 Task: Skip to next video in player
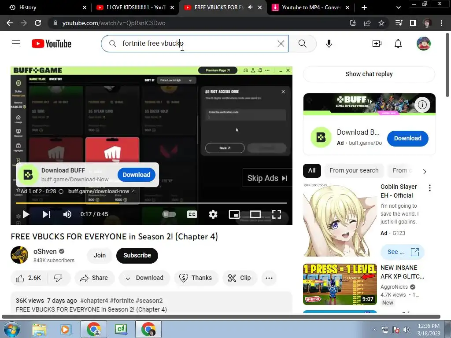tap(47, 214)
